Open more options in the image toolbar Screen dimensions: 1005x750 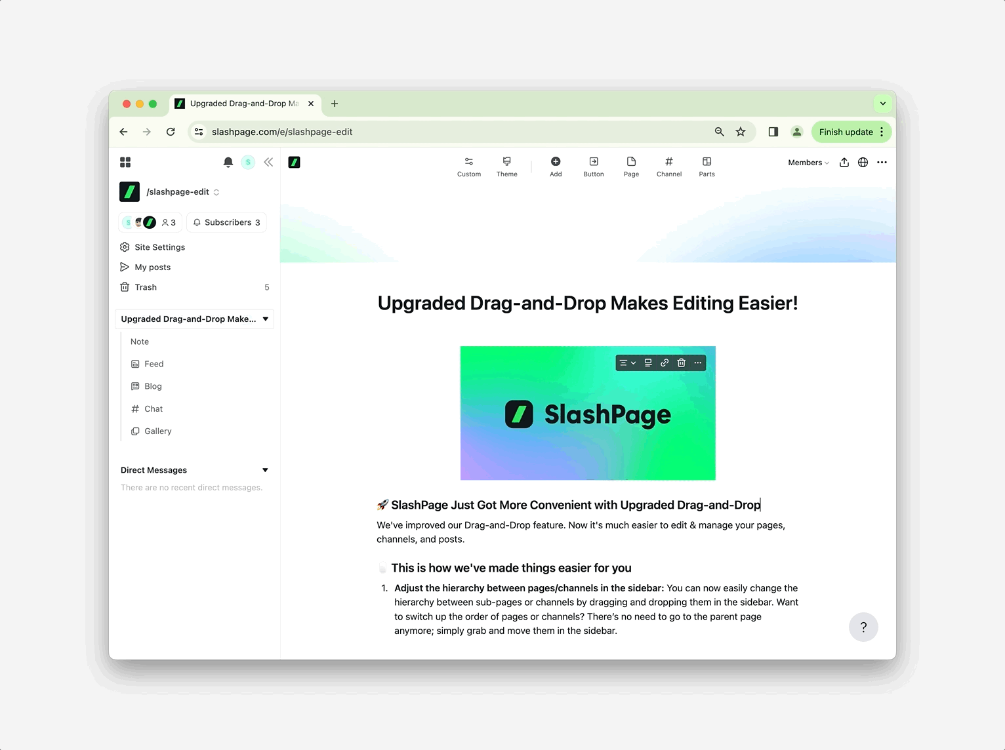coord(698,363)
